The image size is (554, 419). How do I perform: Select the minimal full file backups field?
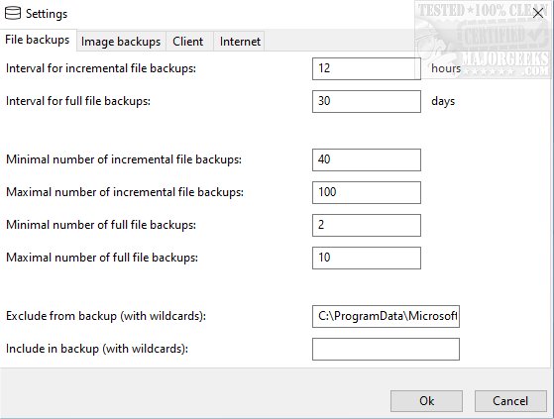click(x=367, y=225)
